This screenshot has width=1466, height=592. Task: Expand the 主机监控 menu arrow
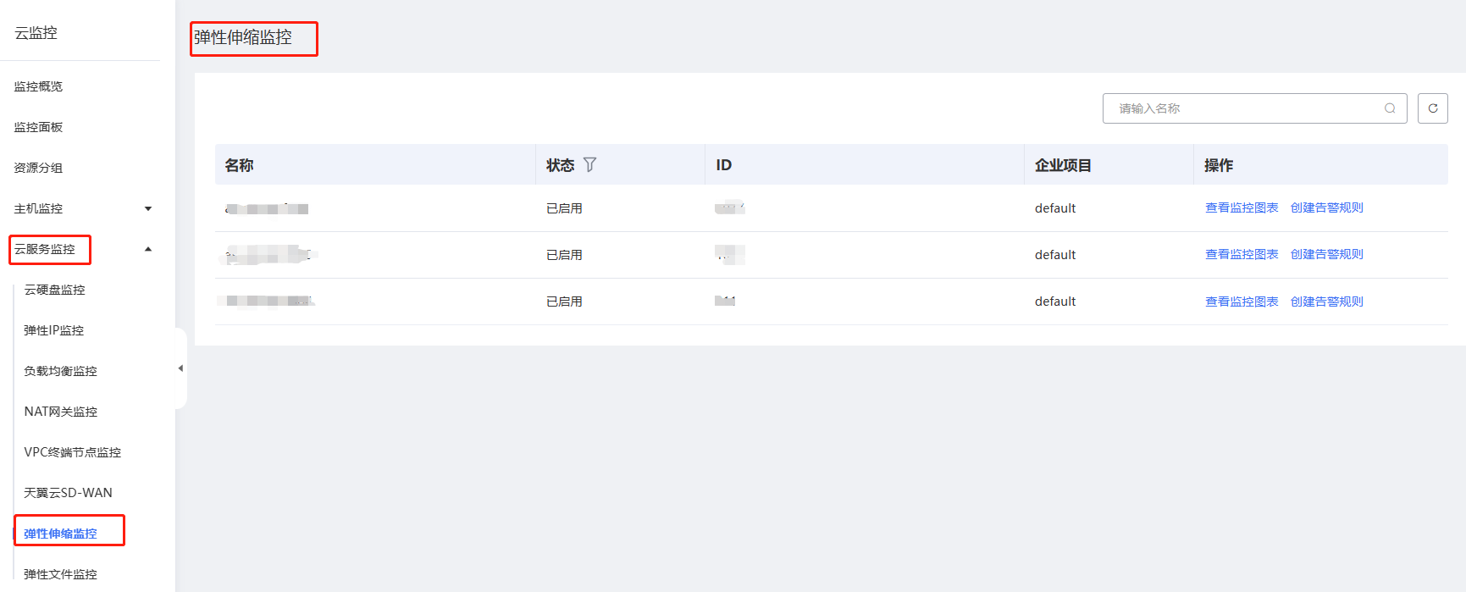click(x=148, y=208)
